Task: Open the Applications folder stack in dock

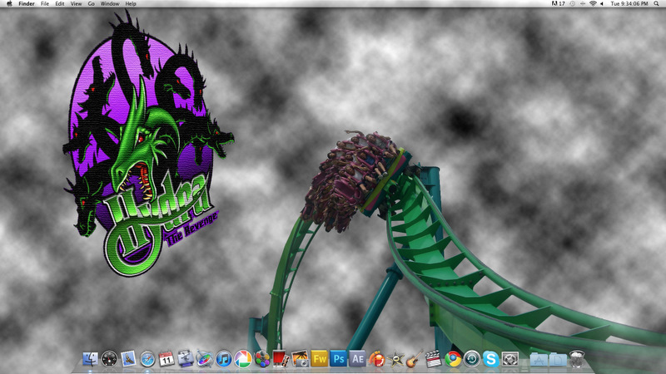Action: (539, 360)
